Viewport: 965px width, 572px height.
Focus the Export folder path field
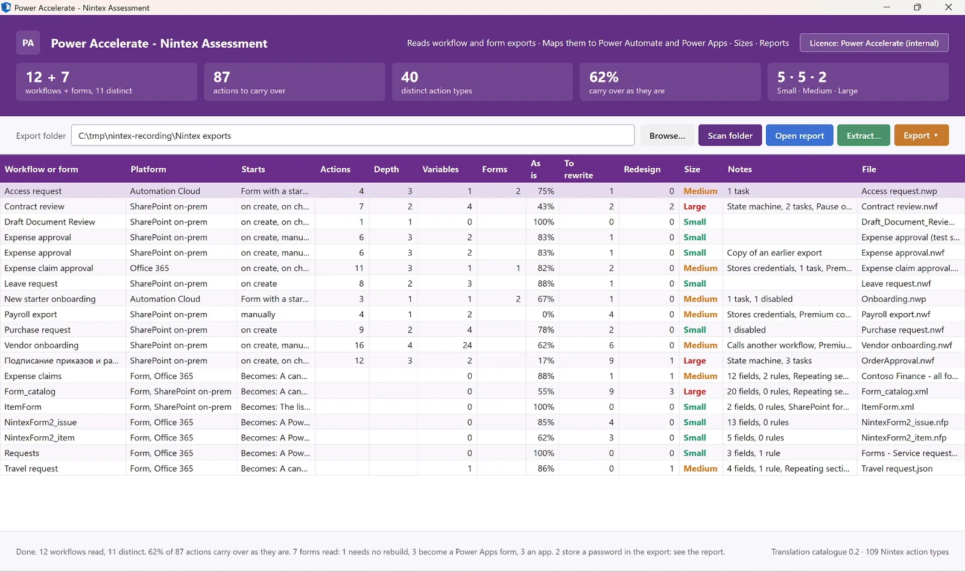pyautogui.click(x=353, y=135)
